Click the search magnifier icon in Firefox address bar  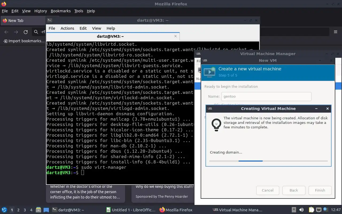point(36,32)
